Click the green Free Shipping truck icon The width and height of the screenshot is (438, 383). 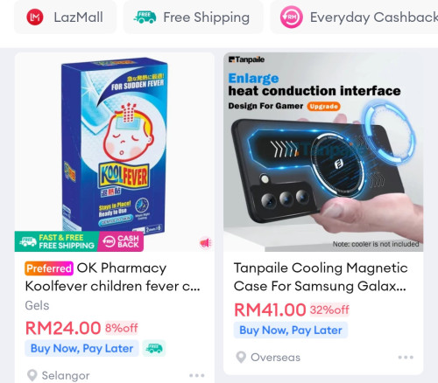pyautogui.click(x=145, y=17)
